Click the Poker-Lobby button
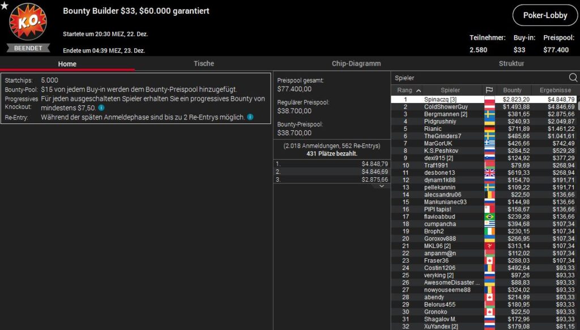 click(x=545, y=15)
